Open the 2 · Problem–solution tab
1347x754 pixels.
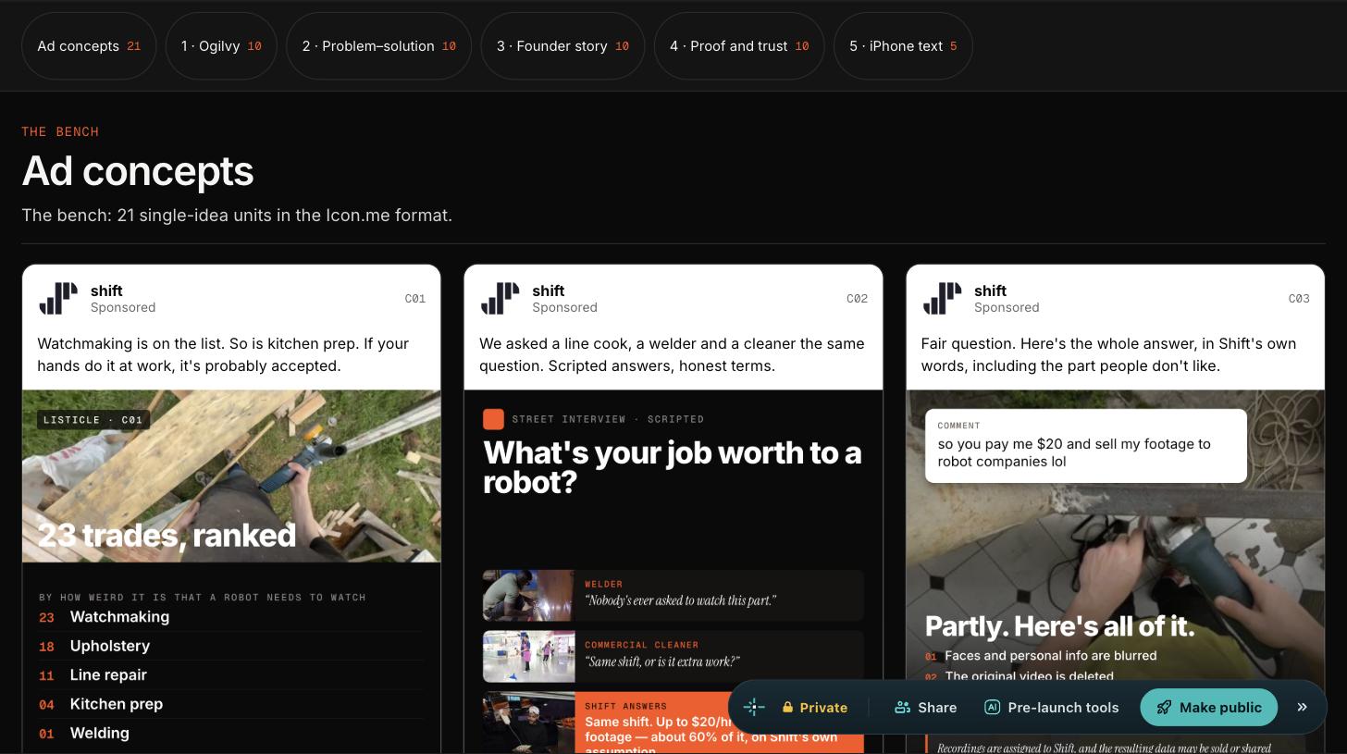point(378,46)
